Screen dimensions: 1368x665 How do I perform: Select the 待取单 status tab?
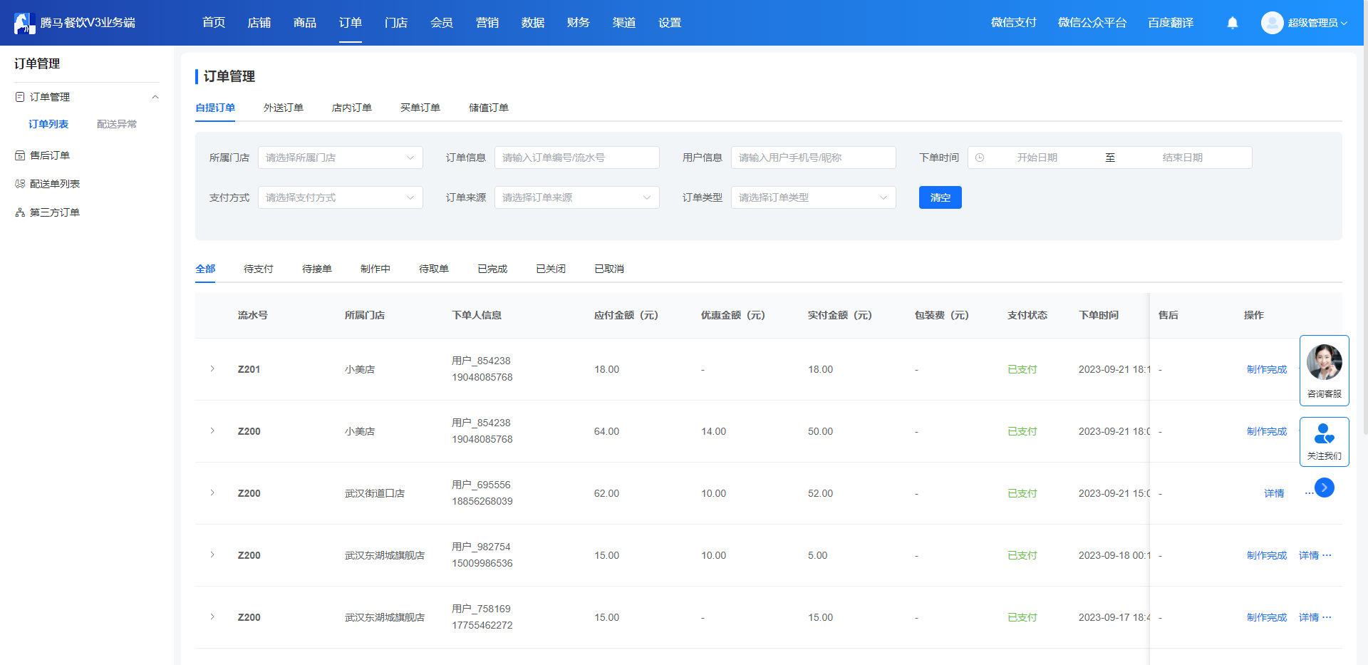coord(434,269)
